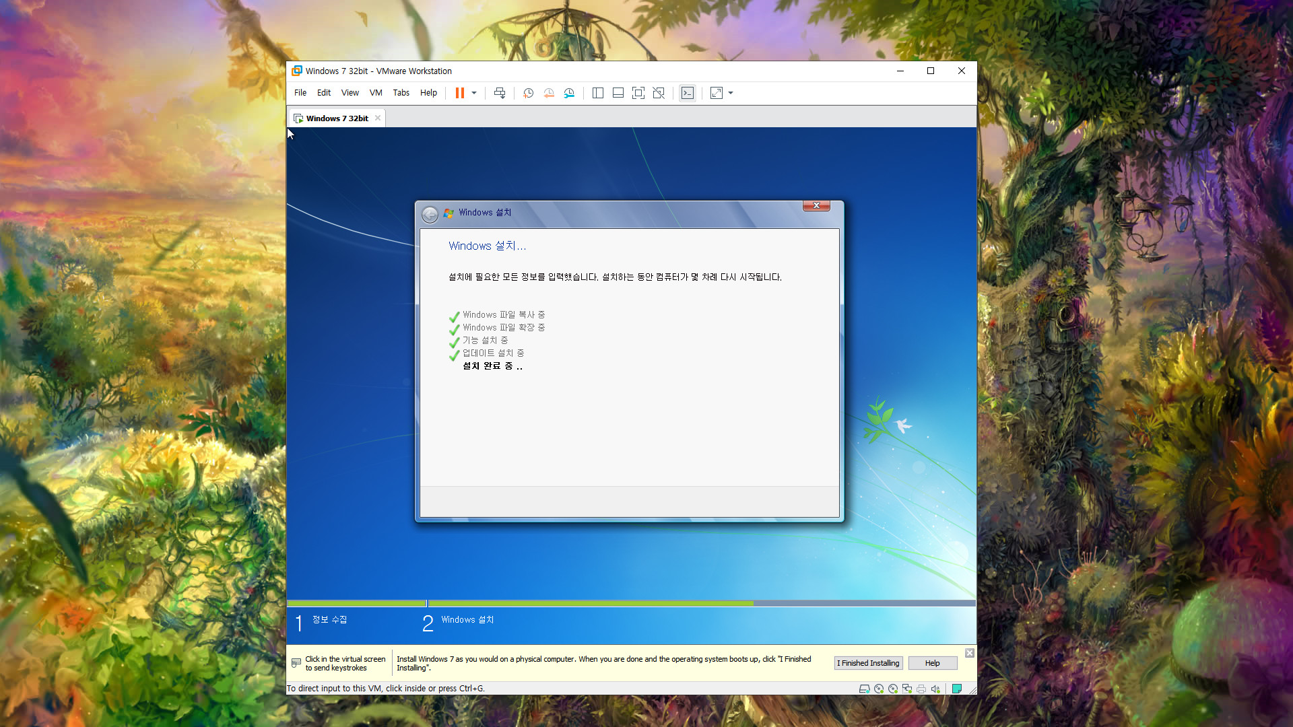
Task: Toggle the library sidebar panel
Action: click(x=597, y=93)
